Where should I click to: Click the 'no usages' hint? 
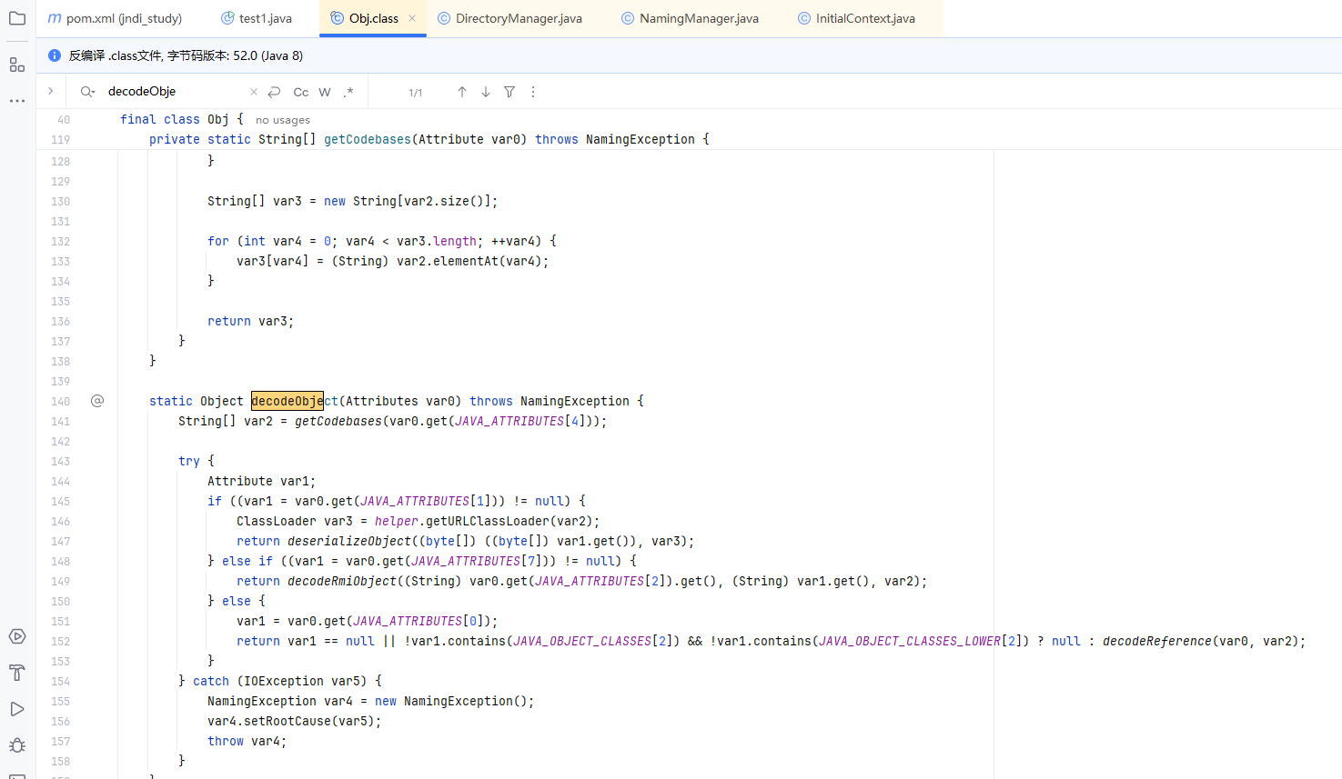point(283,120)
